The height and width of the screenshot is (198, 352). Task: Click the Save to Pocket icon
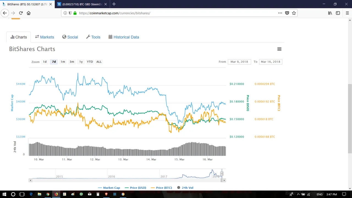tap(287, 13)
